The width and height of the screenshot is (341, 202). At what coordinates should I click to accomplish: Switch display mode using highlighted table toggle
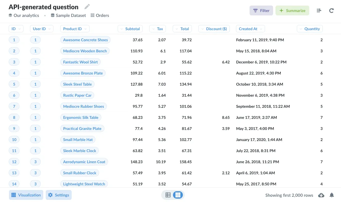[x=178, y=195]
